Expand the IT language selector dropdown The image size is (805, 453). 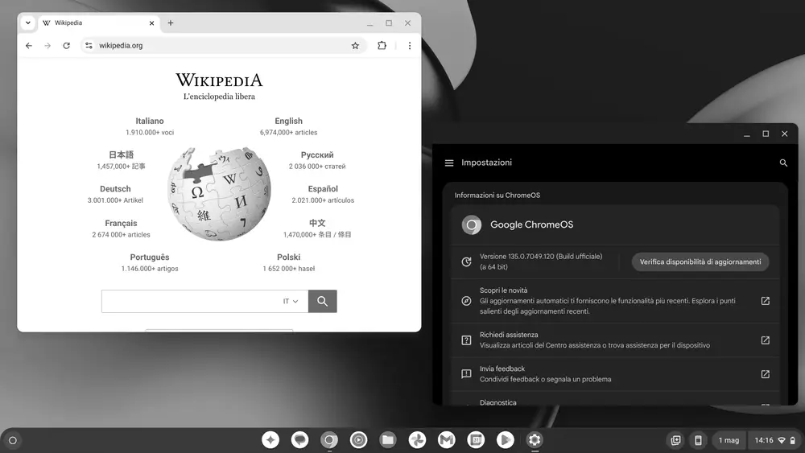[291, 301]
